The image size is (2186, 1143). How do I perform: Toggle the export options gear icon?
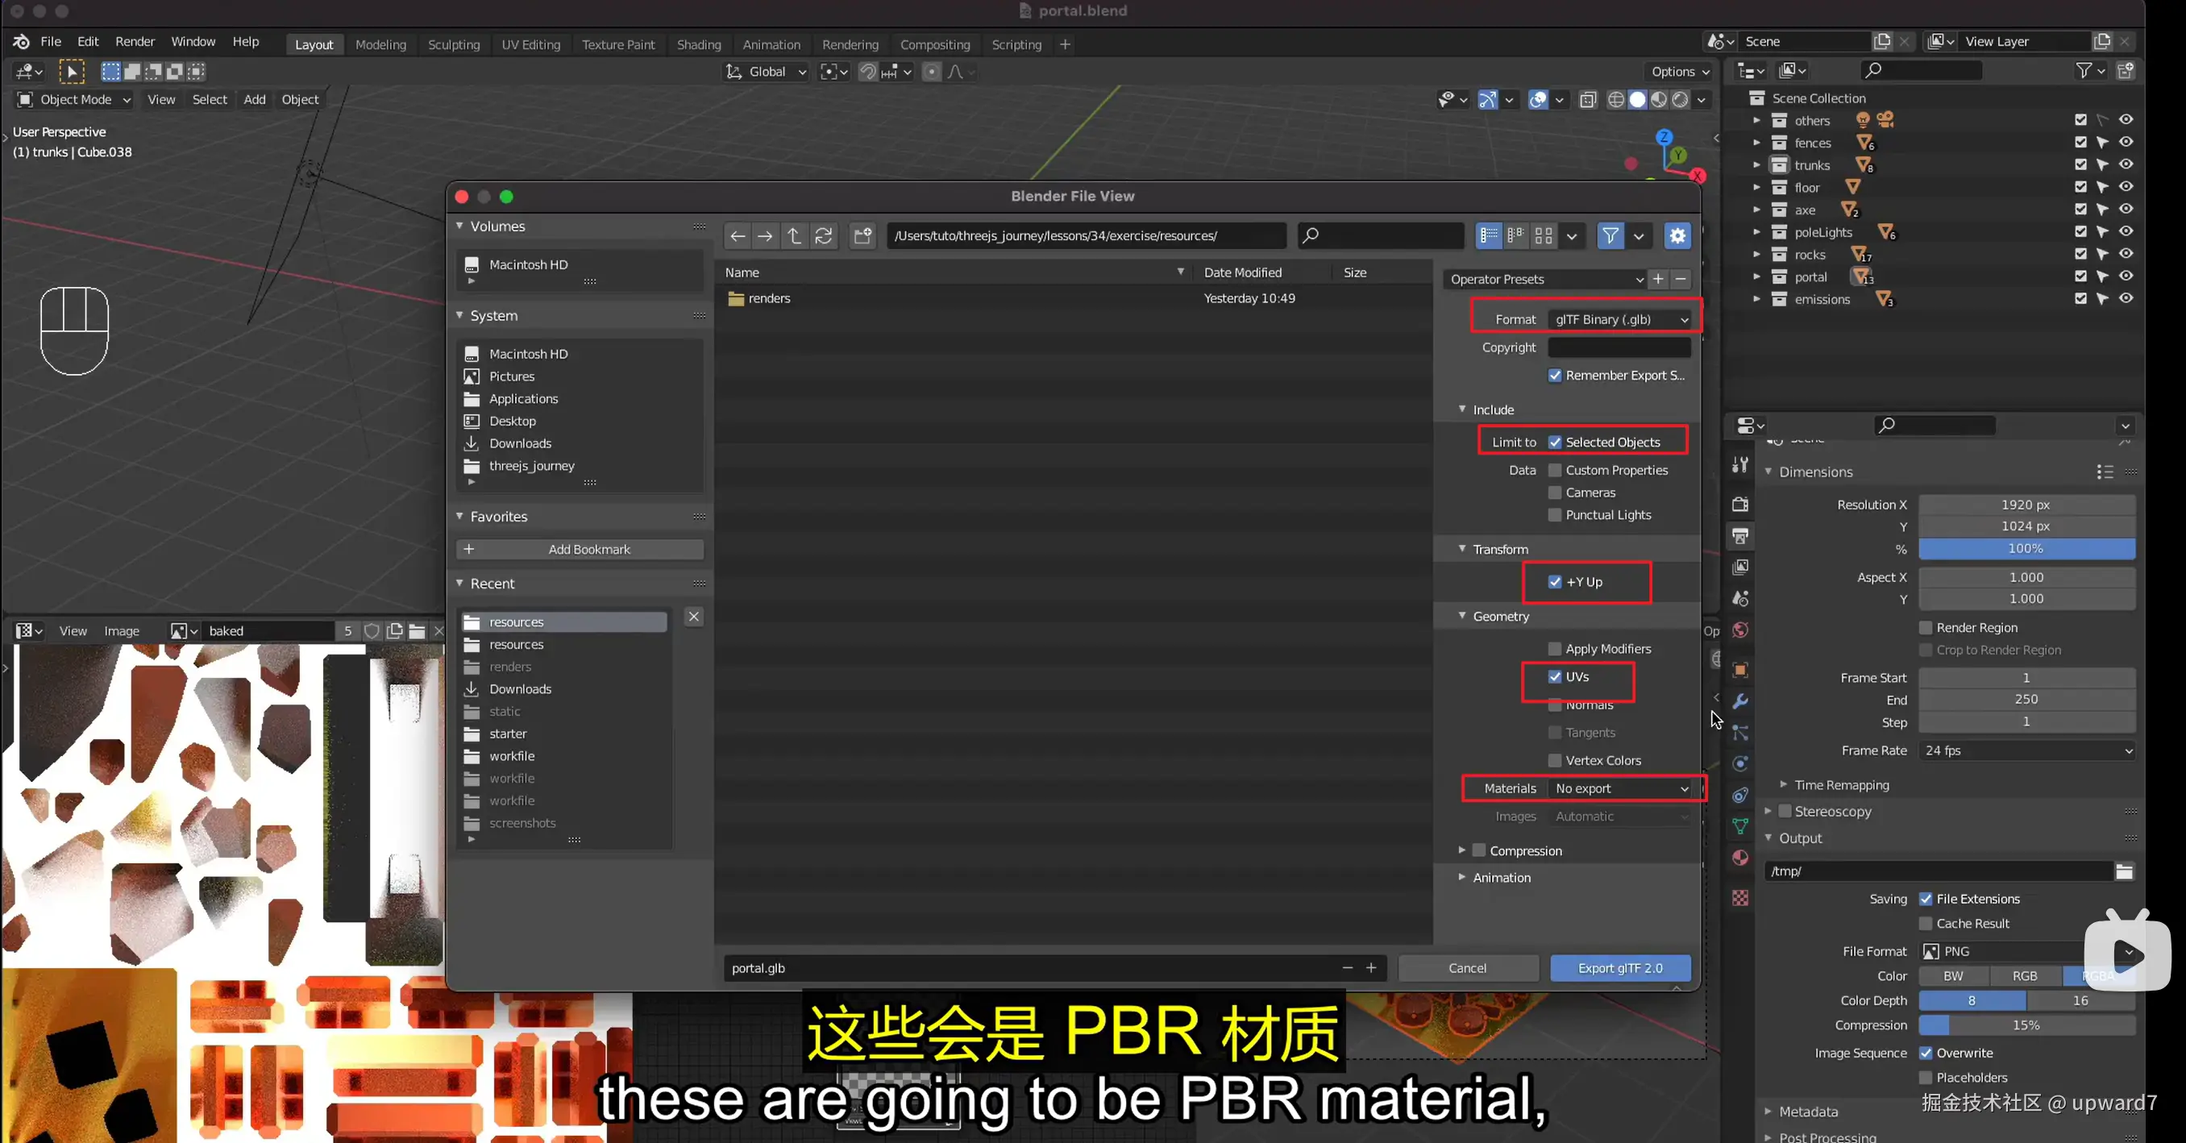click(1677, 236)
